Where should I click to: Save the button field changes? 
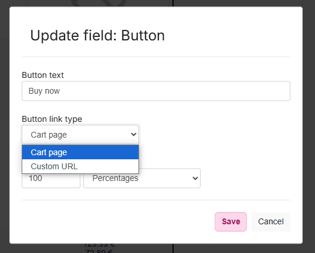click(x=231, y=222)
